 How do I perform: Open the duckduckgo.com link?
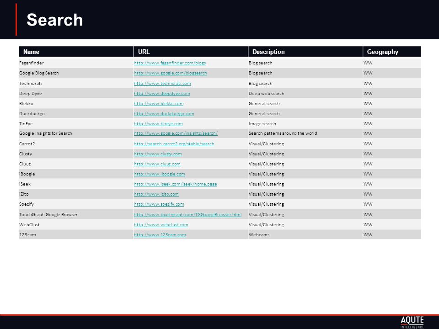164,114
